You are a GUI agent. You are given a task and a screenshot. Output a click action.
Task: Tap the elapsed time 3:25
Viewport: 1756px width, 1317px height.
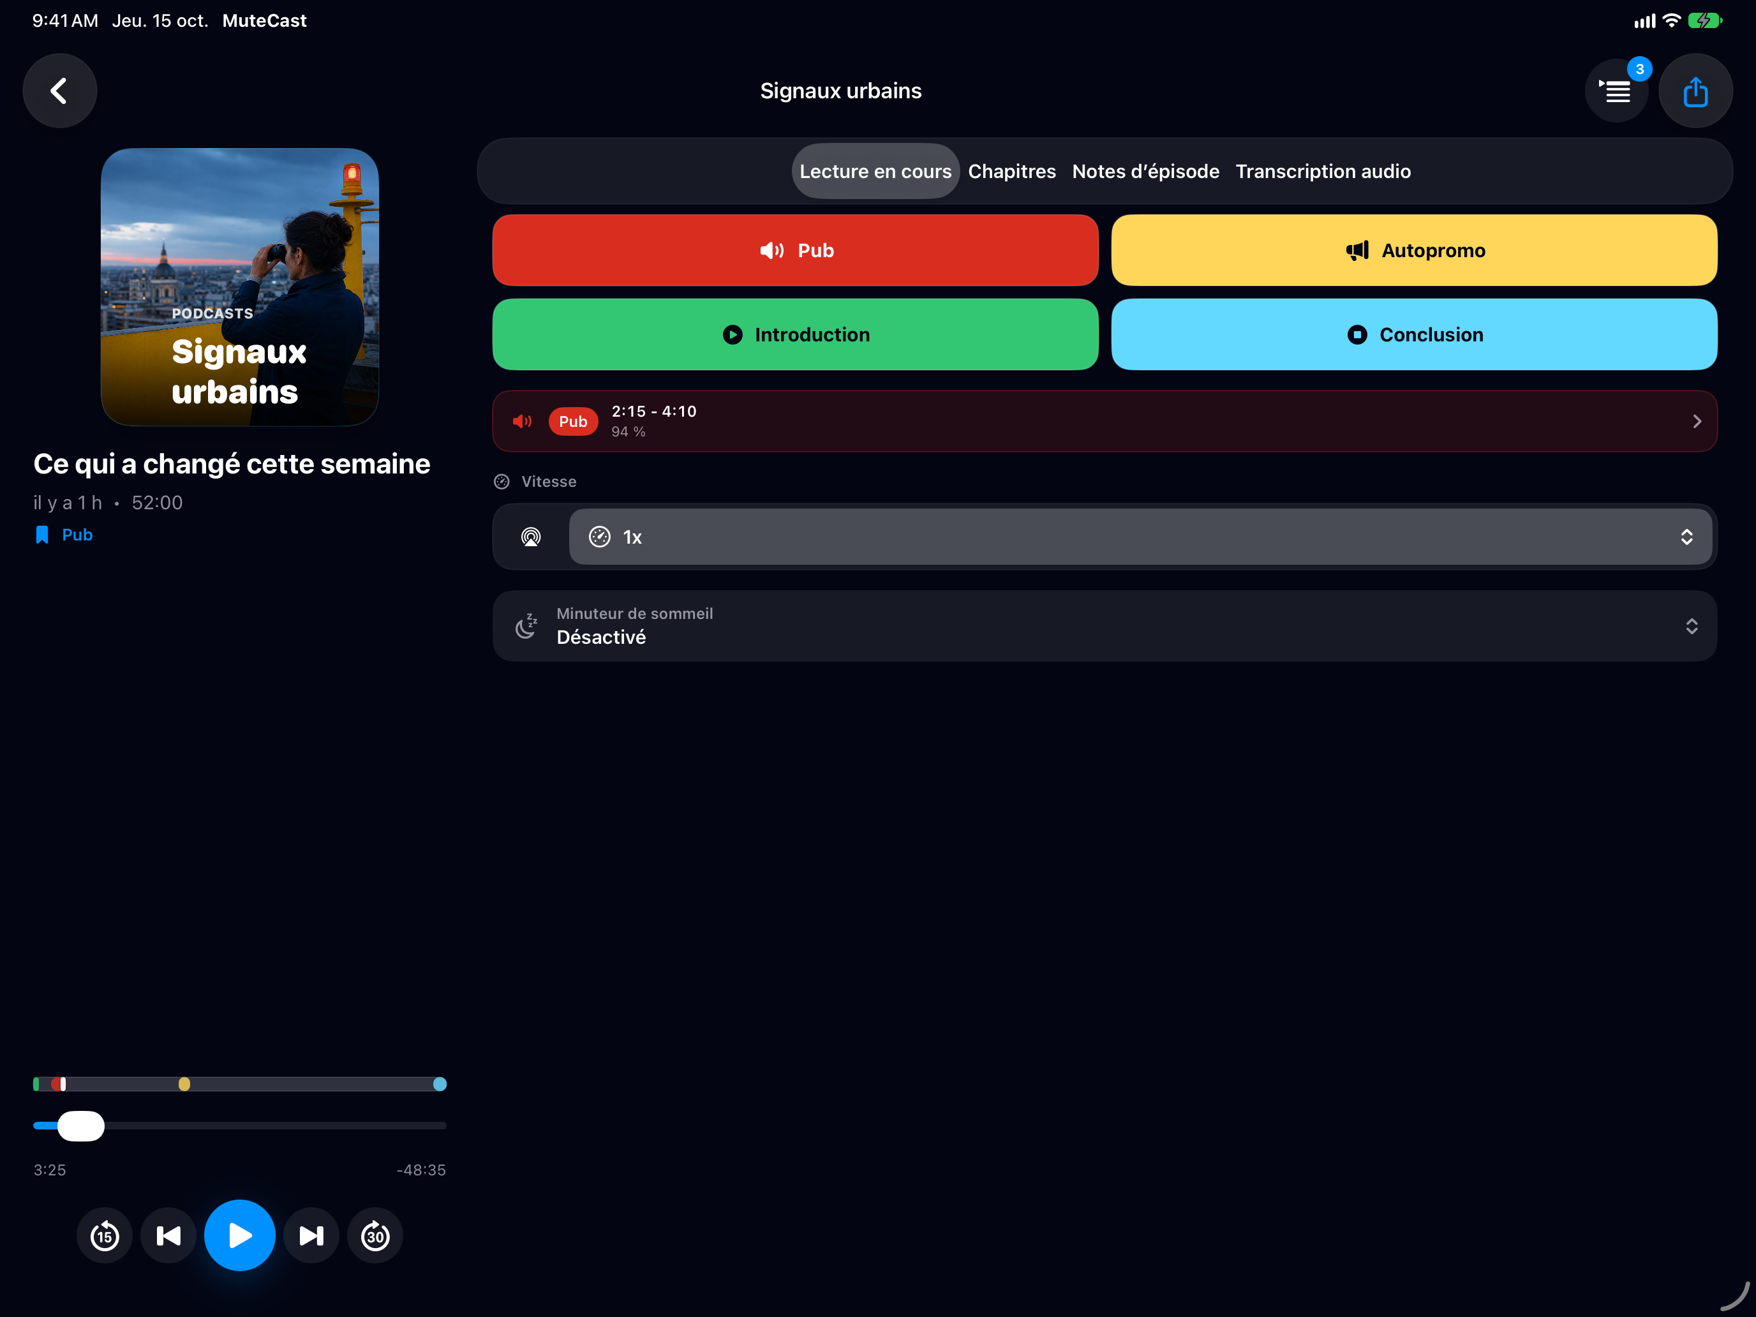[50, 1170]
